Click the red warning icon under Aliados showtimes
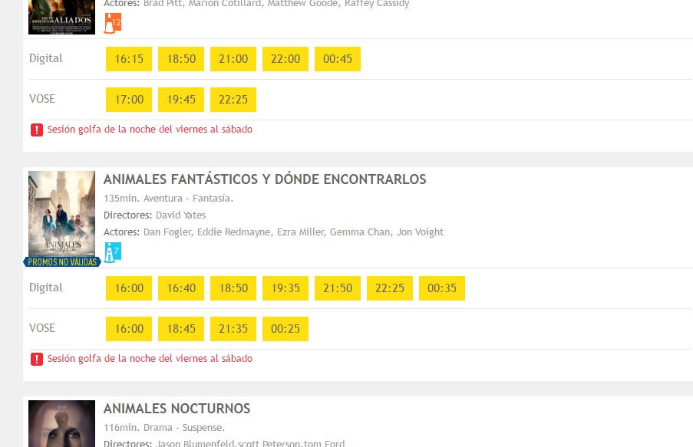 click(37, 130)
